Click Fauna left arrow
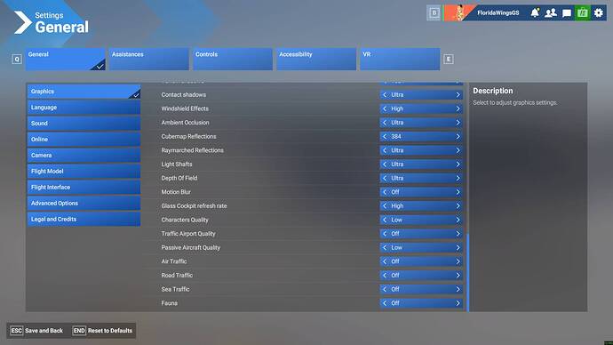The height and width of the screenshot is (345, 613). (x=385, y=303)
